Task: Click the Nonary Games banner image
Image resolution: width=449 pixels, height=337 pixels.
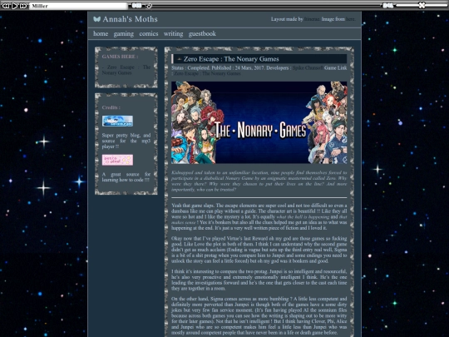Action: (x=259, y=122)
